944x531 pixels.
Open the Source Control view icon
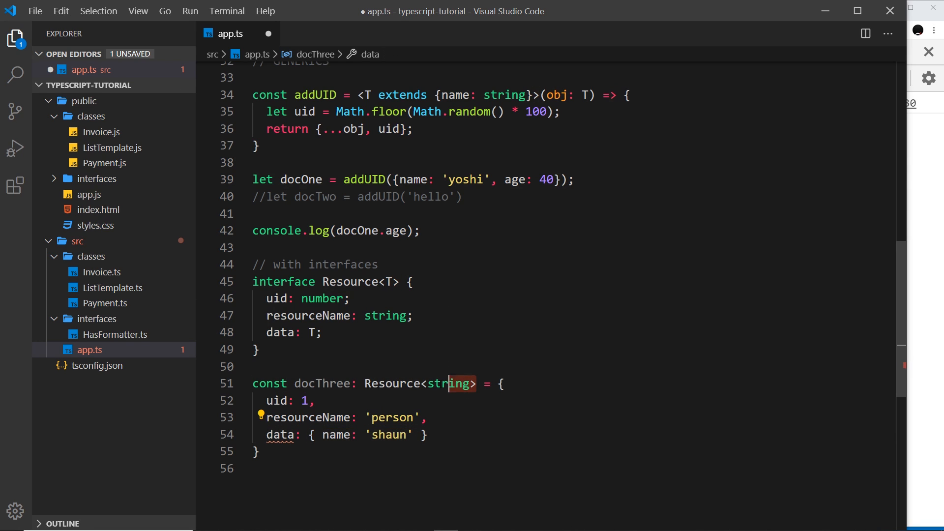tap(15, 111)
